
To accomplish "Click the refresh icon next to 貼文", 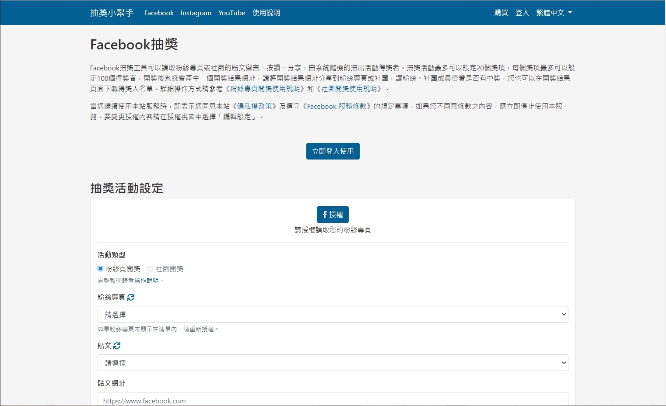I will [x=117, y=346].
